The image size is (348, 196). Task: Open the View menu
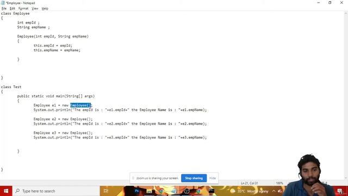35,9
